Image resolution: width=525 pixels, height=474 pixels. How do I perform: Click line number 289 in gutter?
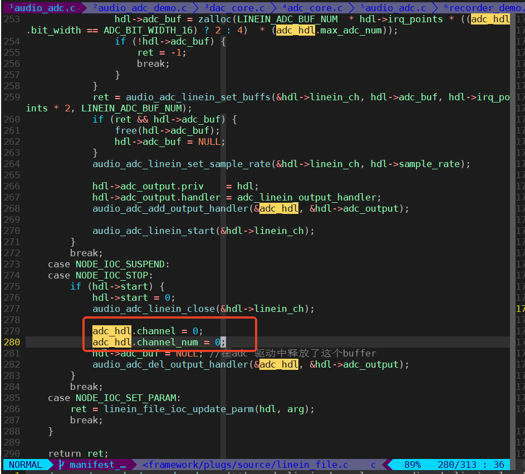[x=12, y=442]
